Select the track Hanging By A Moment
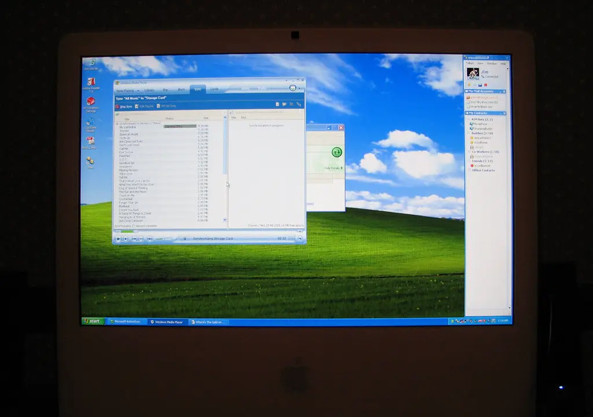 pos(133,217)
